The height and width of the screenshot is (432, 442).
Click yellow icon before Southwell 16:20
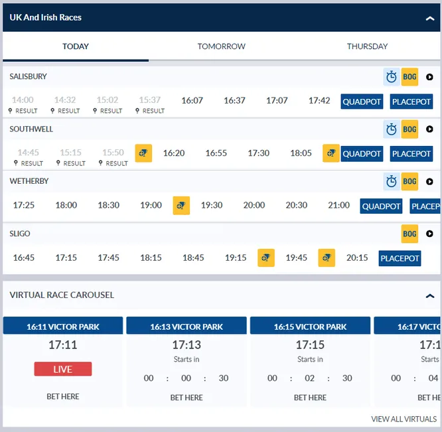(x=143, y=153)
